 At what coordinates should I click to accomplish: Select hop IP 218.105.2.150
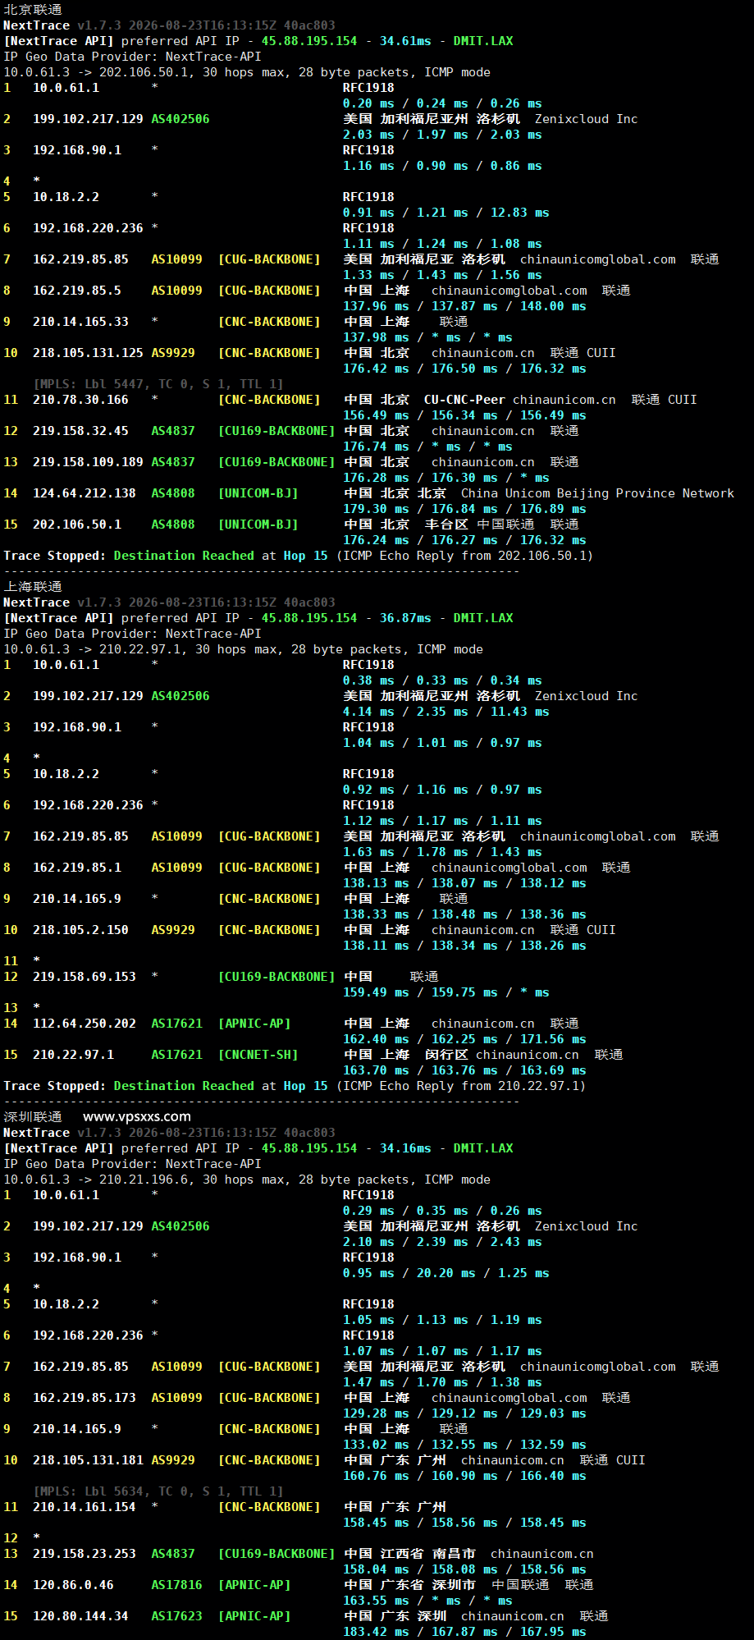pos(80,930)
